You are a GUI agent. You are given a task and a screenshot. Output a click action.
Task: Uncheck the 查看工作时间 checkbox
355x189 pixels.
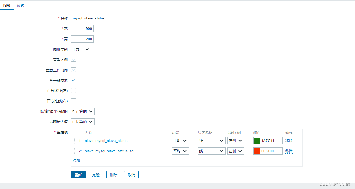(x=73, y=70)
